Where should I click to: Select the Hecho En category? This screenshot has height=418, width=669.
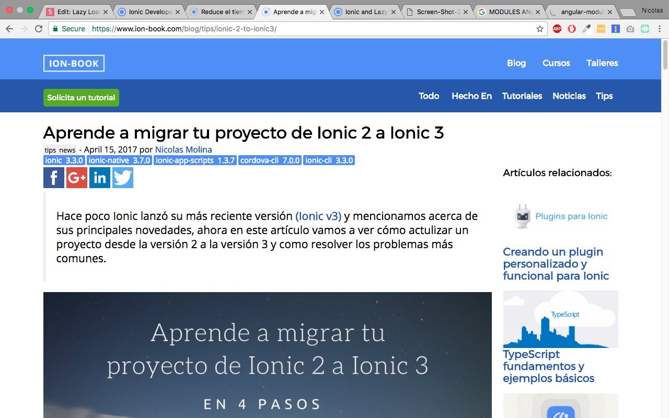pos(471,96)
